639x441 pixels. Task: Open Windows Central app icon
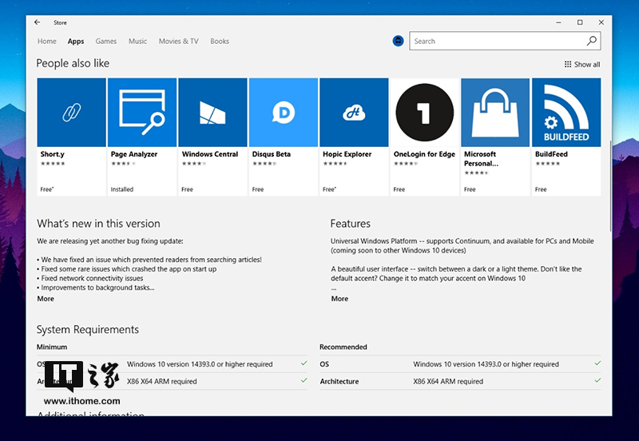tap(212, 113)
